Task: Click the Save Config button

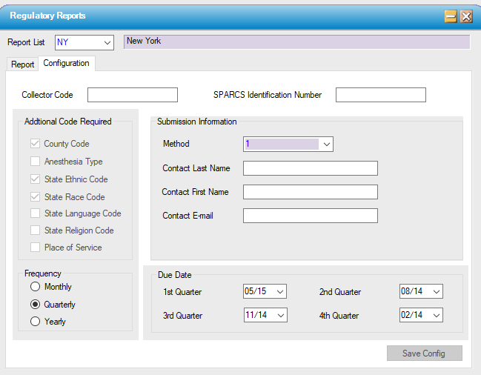Action: (x=424, y=354)
